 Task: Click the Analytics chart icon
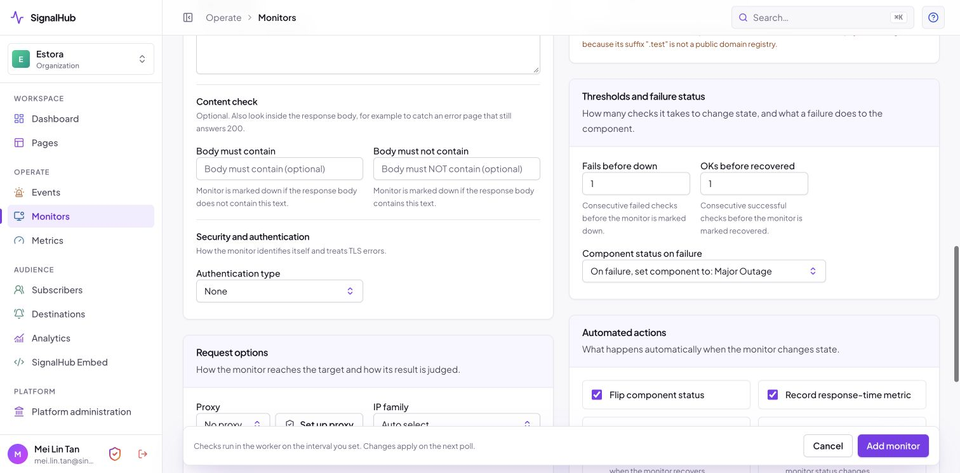[19, 338]
